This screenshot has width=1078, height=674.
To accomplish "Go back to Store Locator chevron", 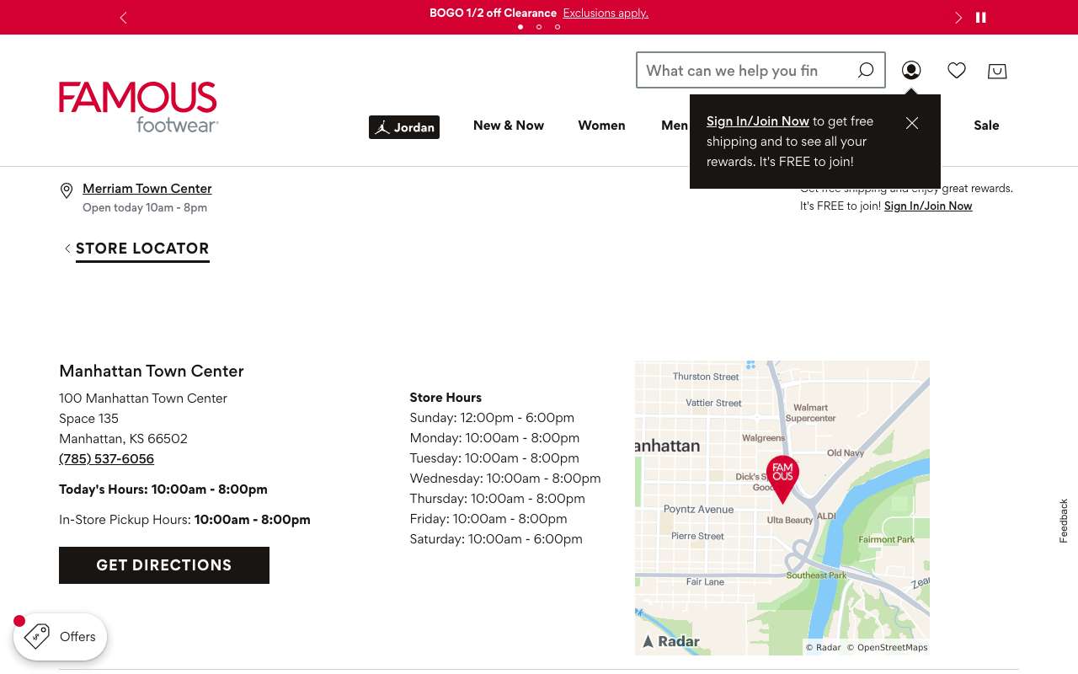I will click(67, 249).
